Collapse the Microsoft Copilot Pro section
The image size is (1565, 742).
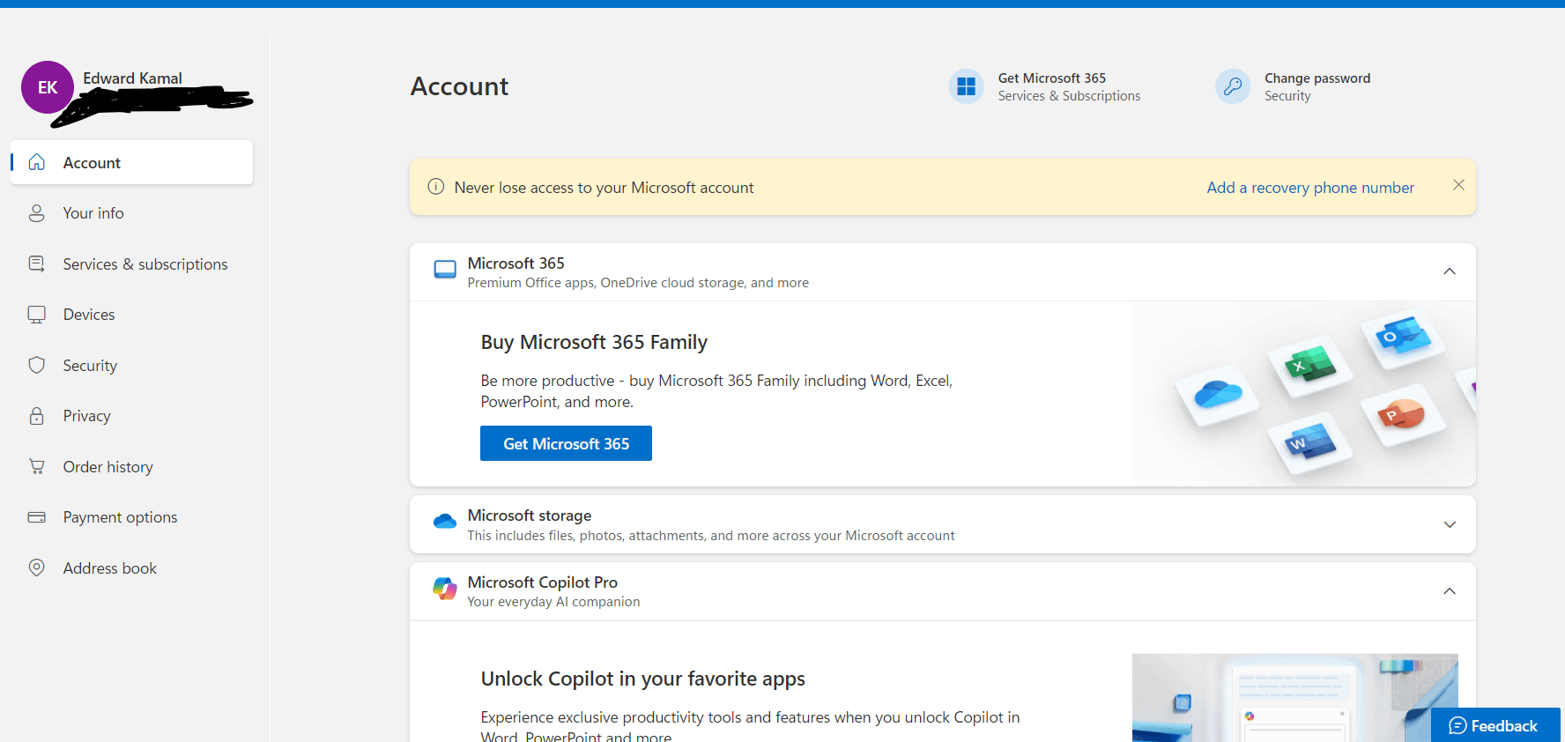(x=1450, y=591)
